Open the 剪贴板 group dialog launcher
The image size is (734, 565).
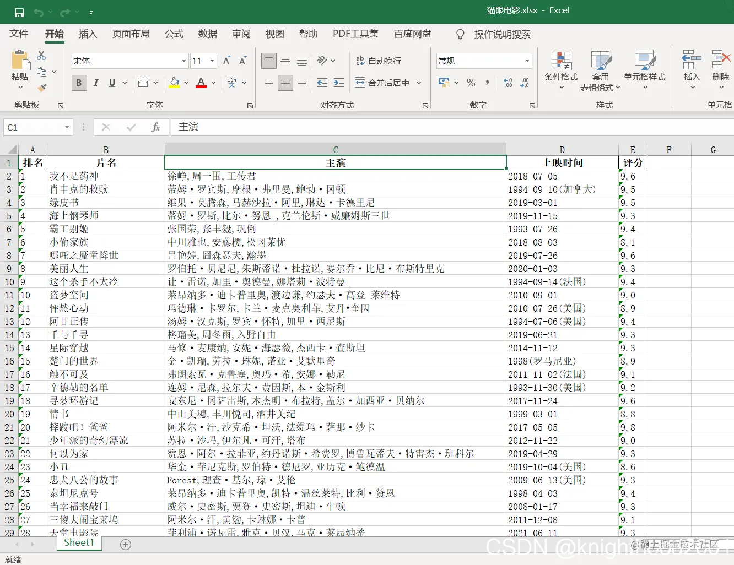click(61, 105)
